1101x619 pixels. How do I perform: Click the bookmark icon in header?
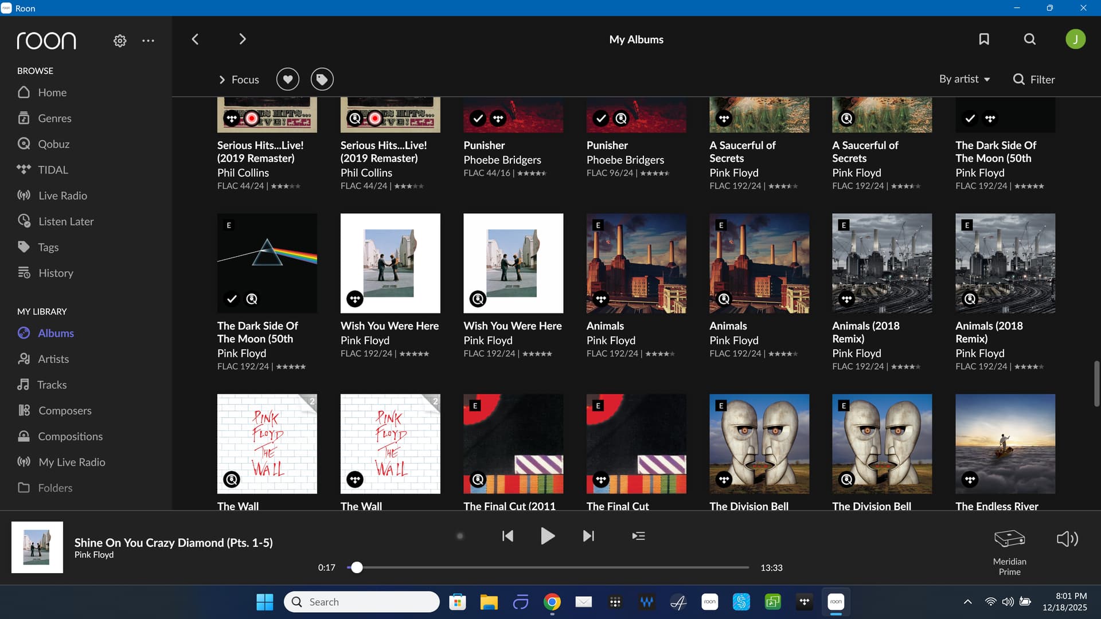(984, 39)
